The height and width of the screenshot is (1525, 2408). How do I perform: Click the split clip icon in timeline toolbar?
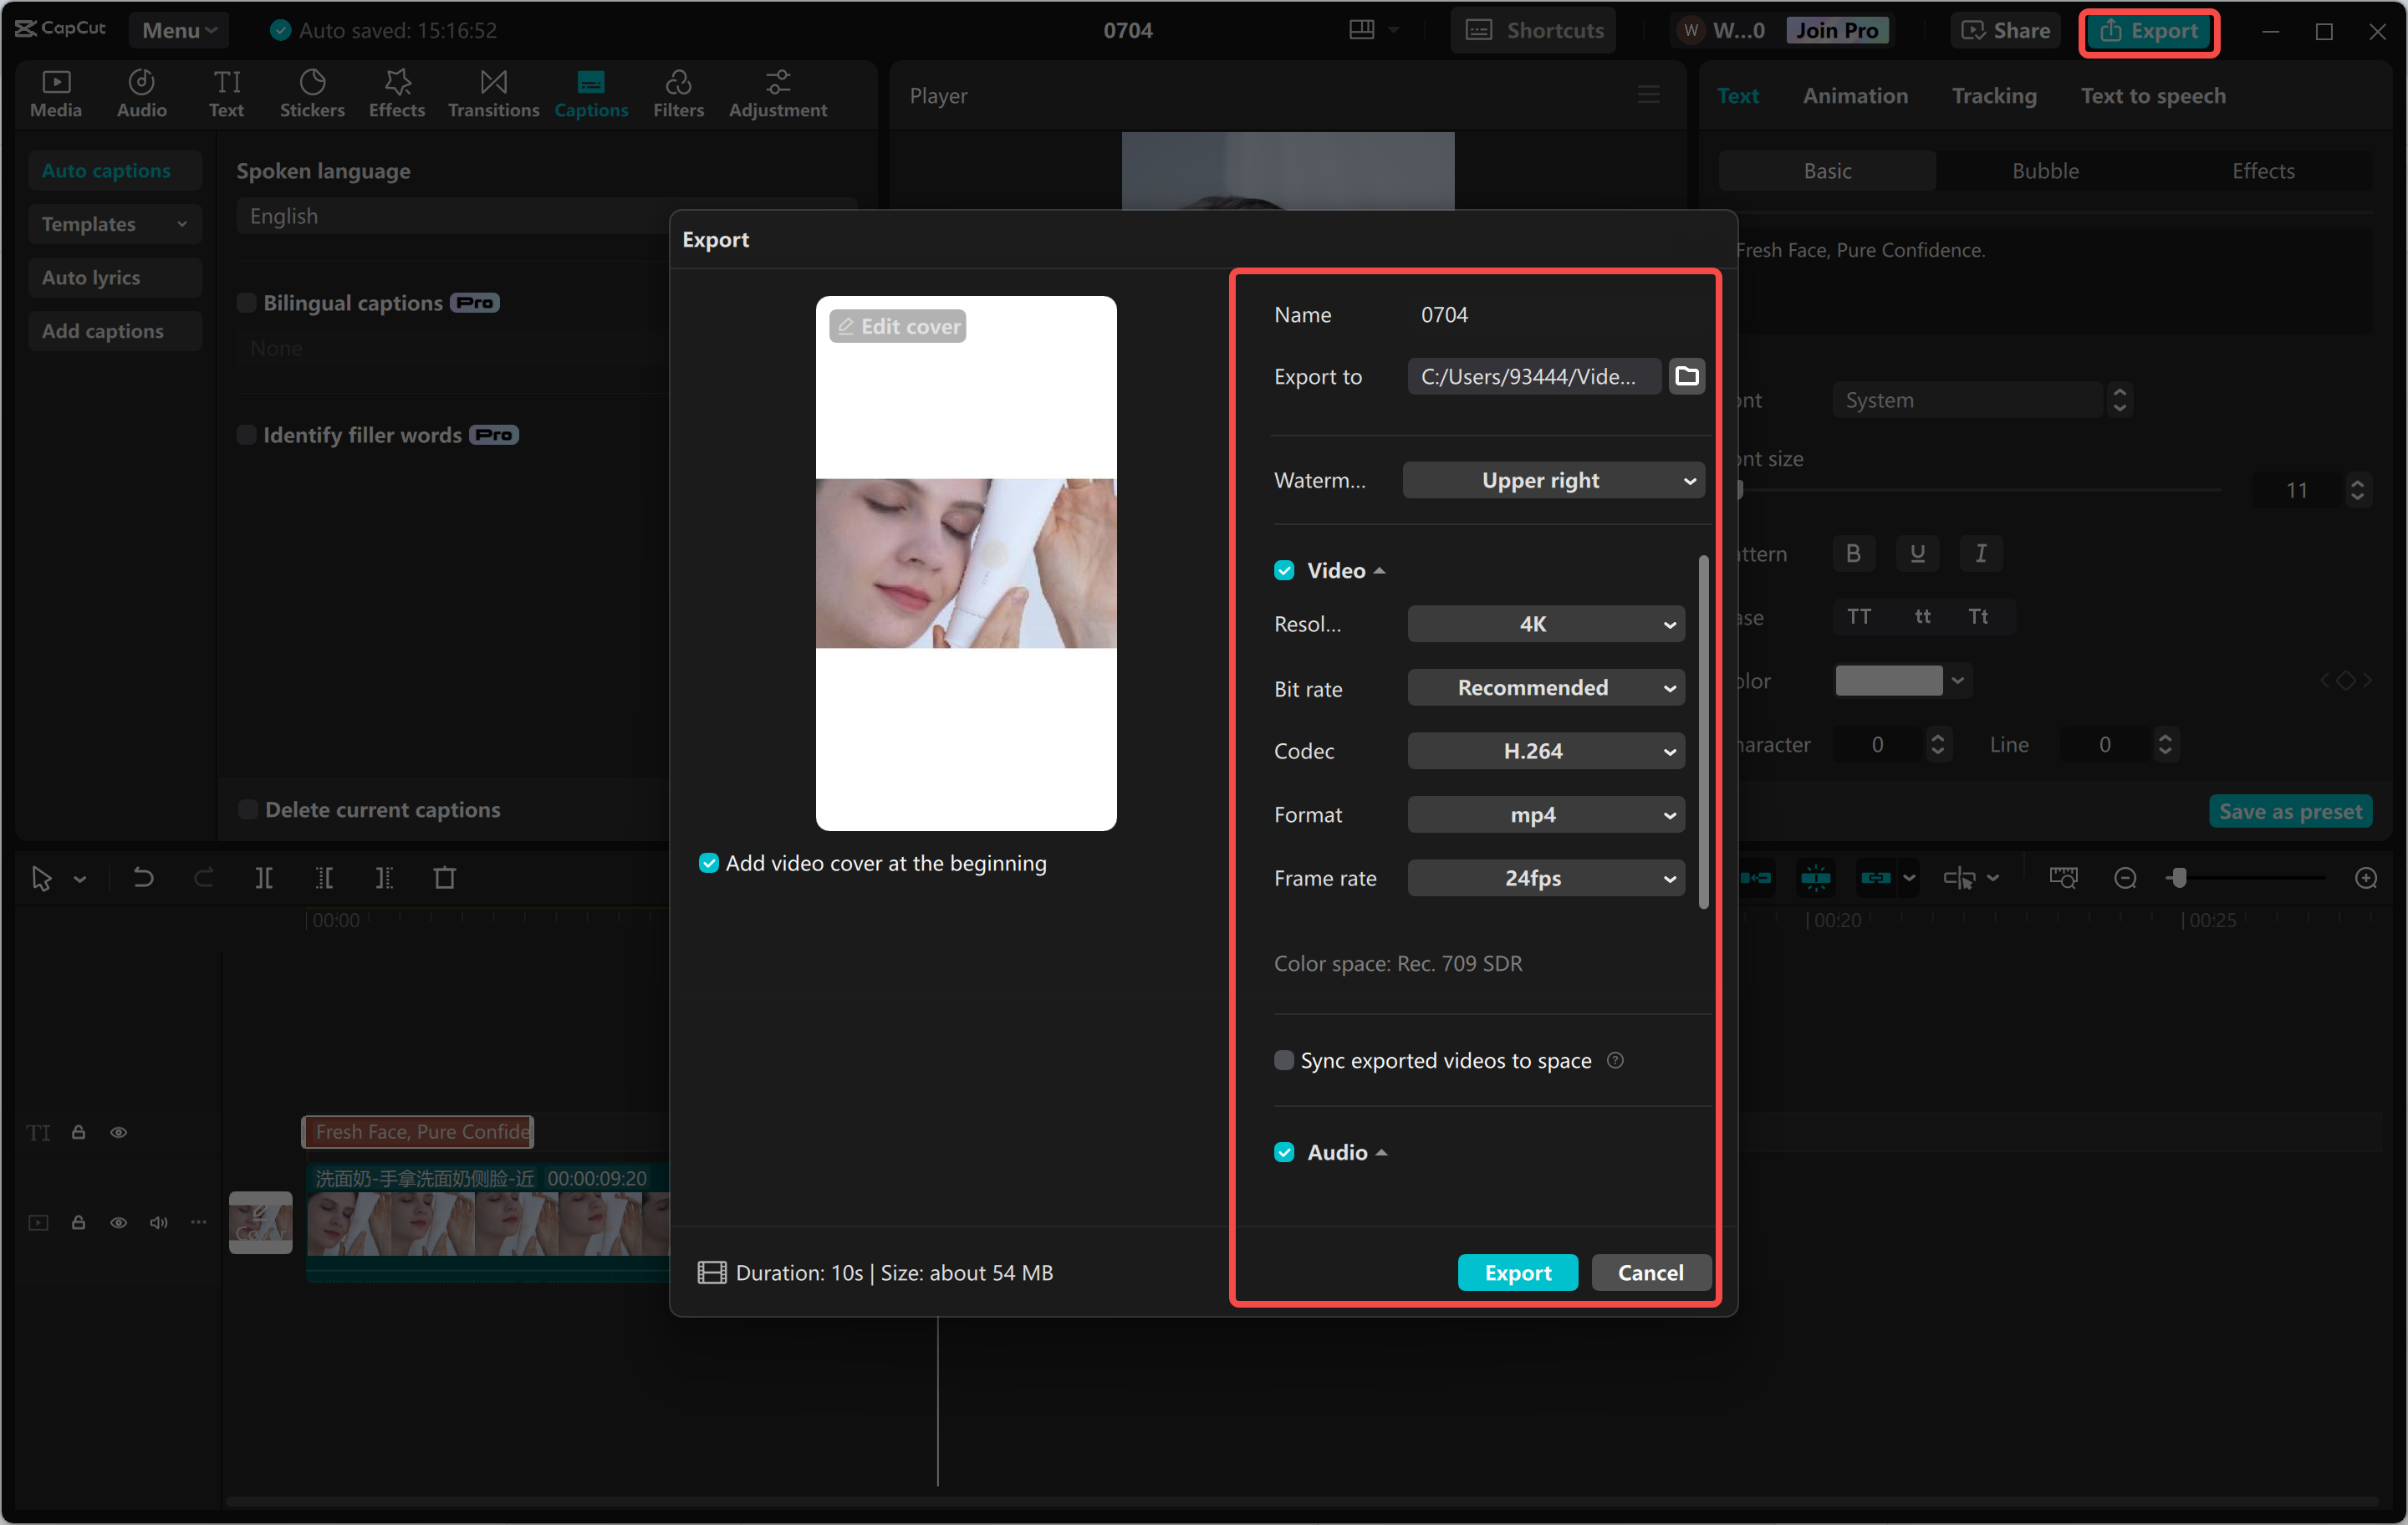[x=263, y=877]
